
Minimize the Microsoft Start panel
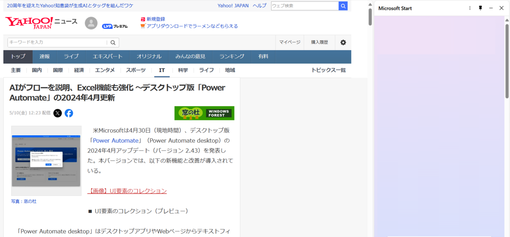(x=491, y=8)
